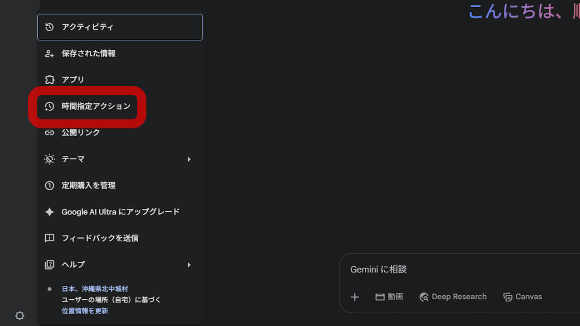The image size is (580, 326).
Task: Click the theme brightness icon
Action: click(x=49, y=159)
